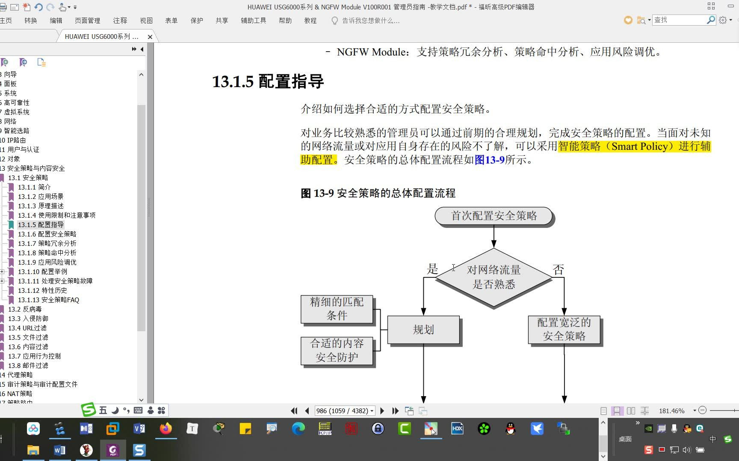Click the Redo icon in quick access toolbar
Screen dimensions: 739x461
(x=50, y=7)
